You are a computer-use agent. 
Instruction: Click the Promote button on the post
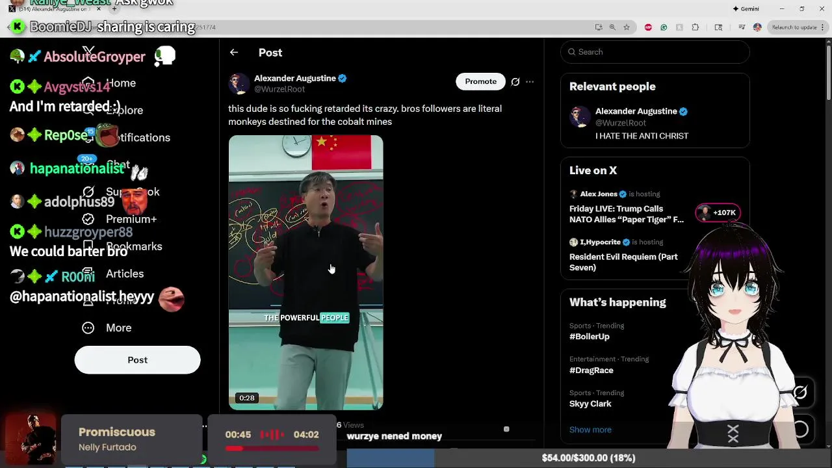480,81
